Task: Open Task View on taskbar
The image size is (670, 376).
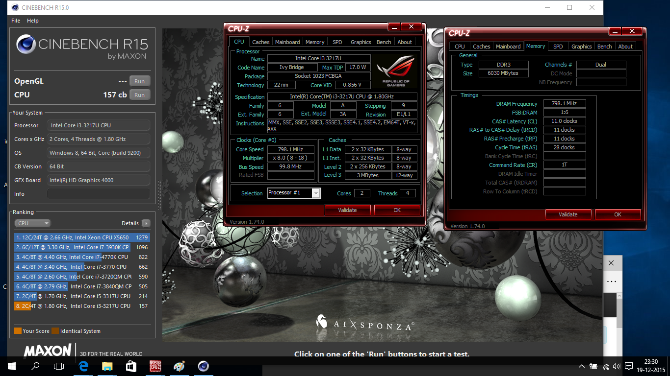Action: [59, 366]
